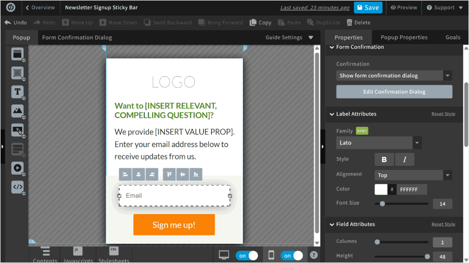Select the Goals tab
The height and width of the screenshot is (263, 469).
coord(453,37)
